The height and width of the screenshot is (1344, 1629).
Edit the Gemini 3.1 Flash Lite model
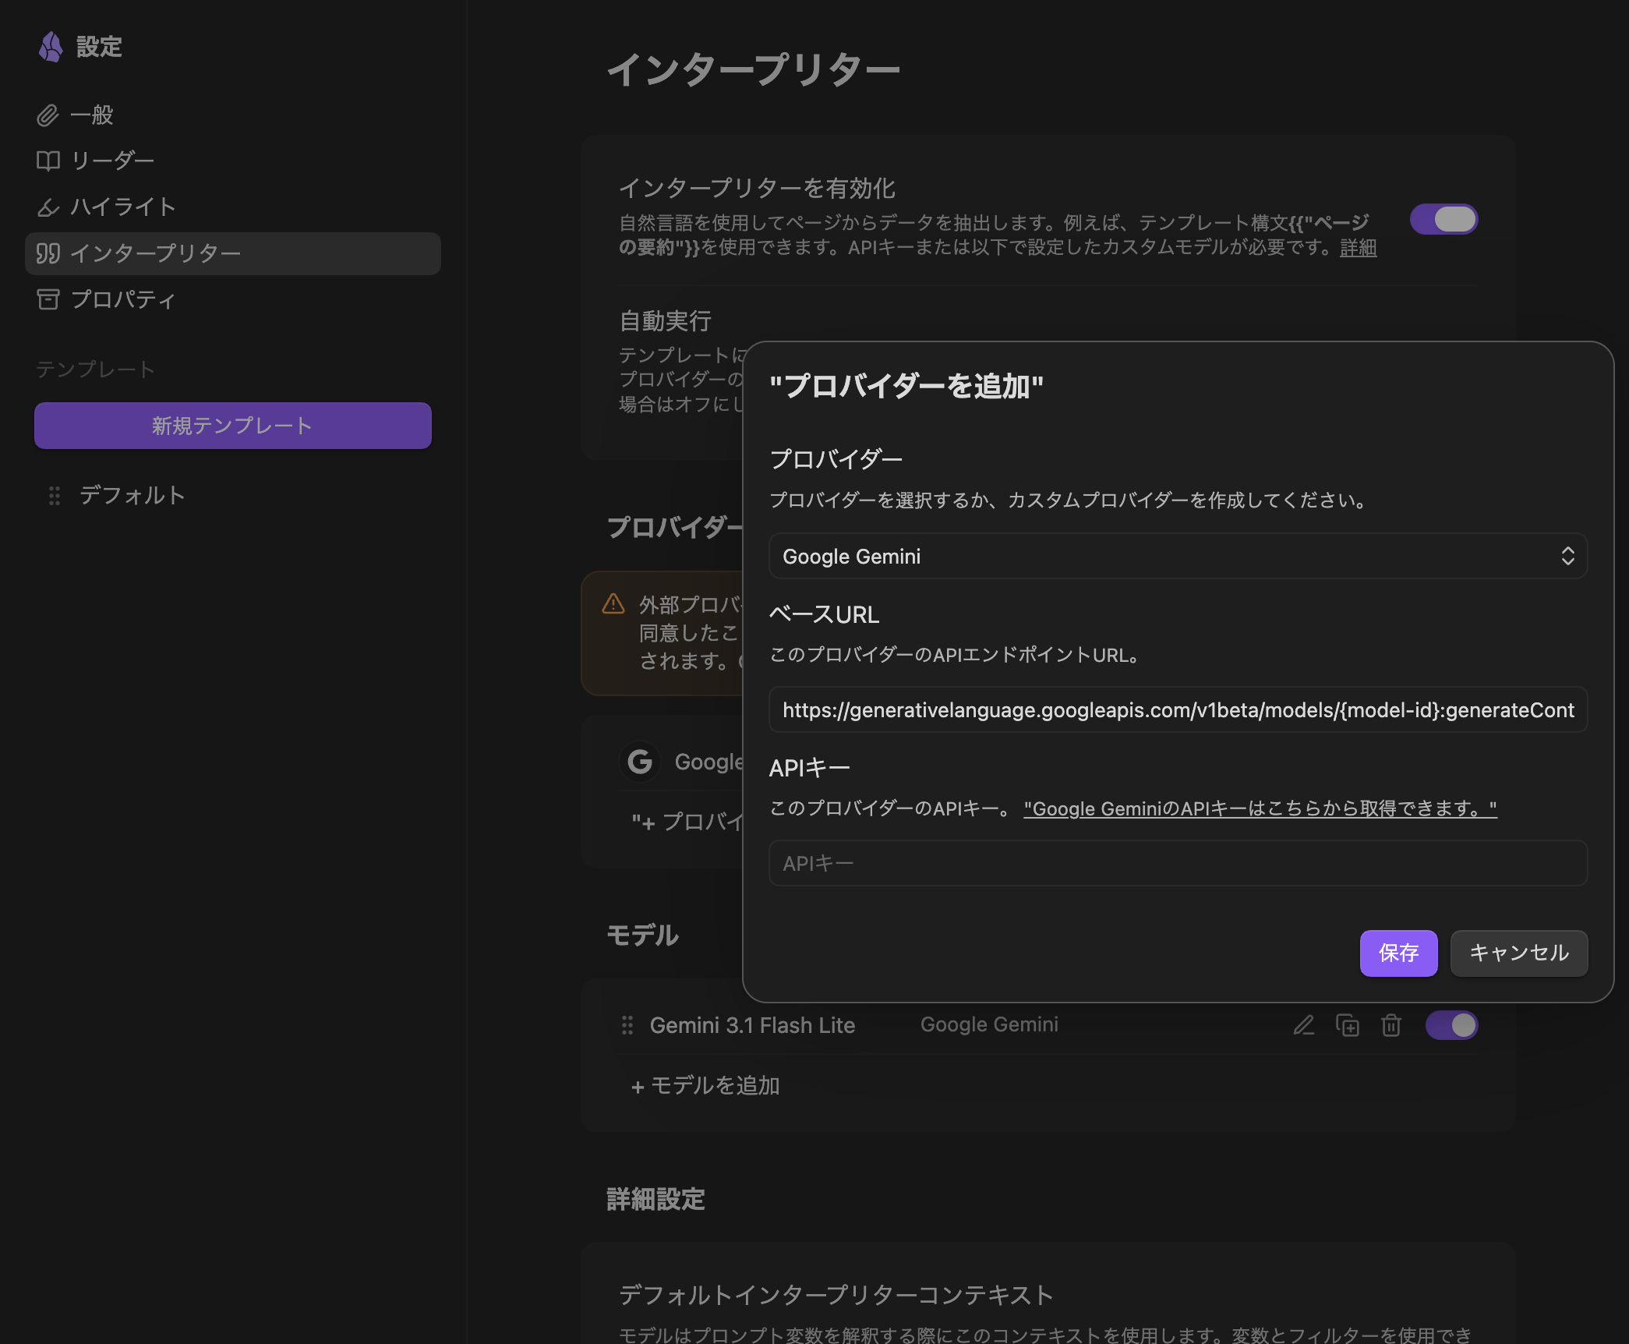(x=1304, y=1025)
